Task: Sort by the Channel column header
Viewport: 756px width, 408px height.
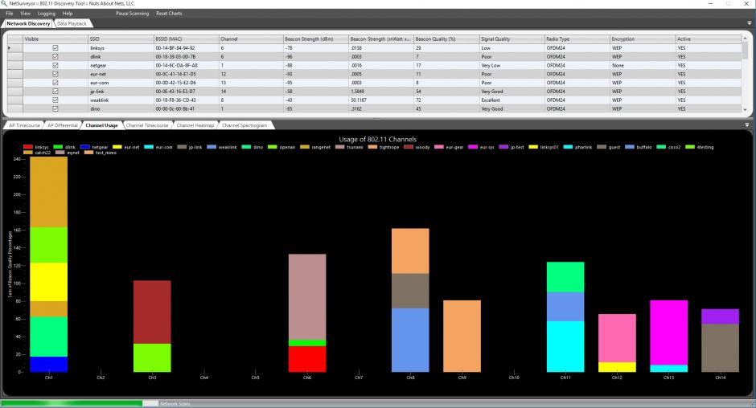Action: (x=251, y=39)
